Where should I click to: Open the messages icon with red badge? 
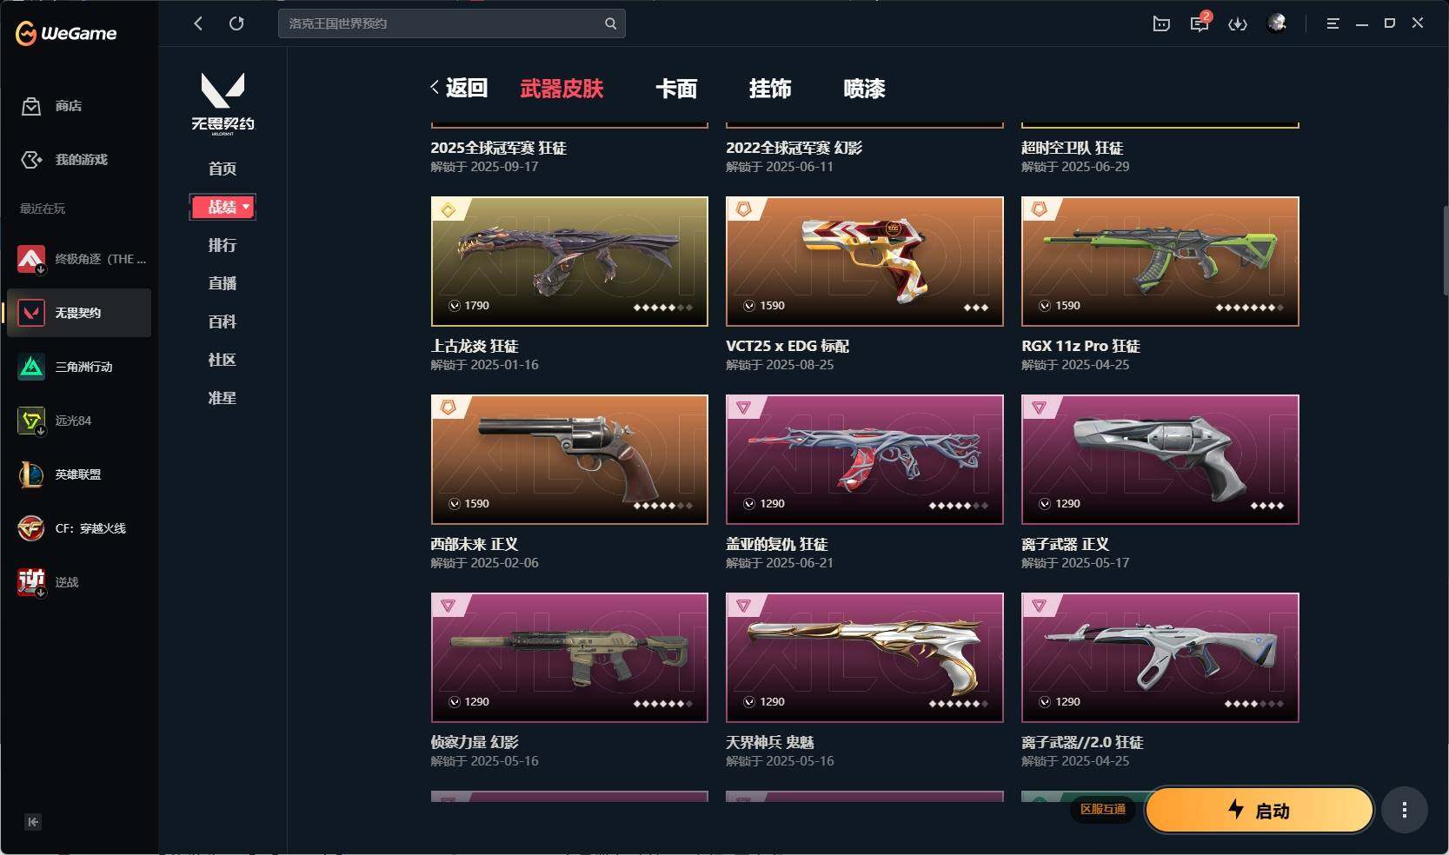click(1200, 23)
